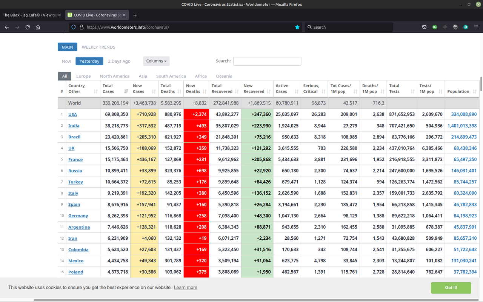Close the COVID Live tab
Image resolution: width=483 pixels, height=302 pixels.
(124, 15)
